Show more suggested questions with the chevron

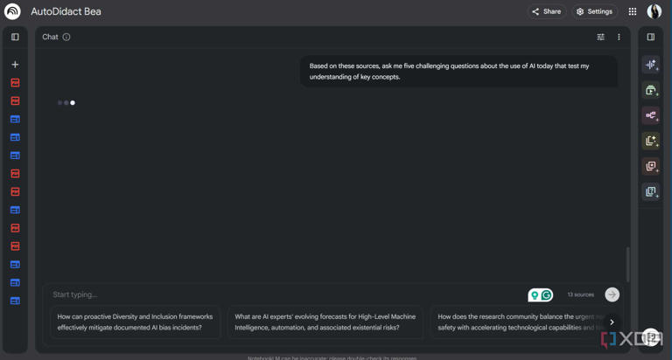(x=612, y=322)
